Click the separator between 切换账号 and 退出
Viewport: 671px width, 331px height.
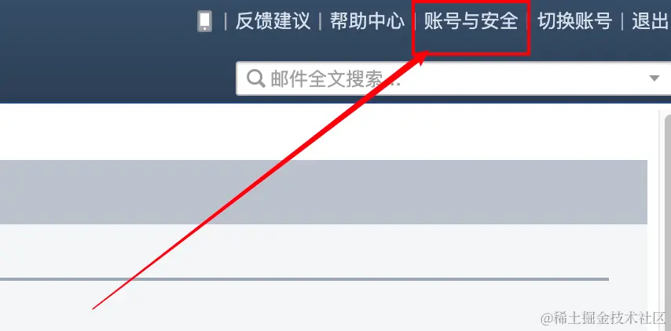(622, 21)
